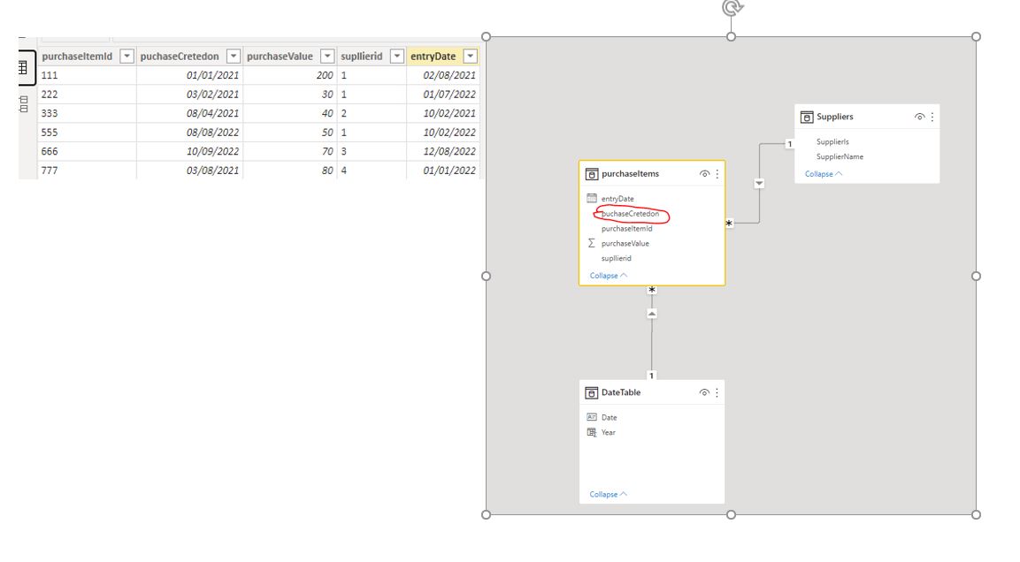Open entryDate column filter dropdown
Screen dimensions: 1020x562
tap(471, 57)
